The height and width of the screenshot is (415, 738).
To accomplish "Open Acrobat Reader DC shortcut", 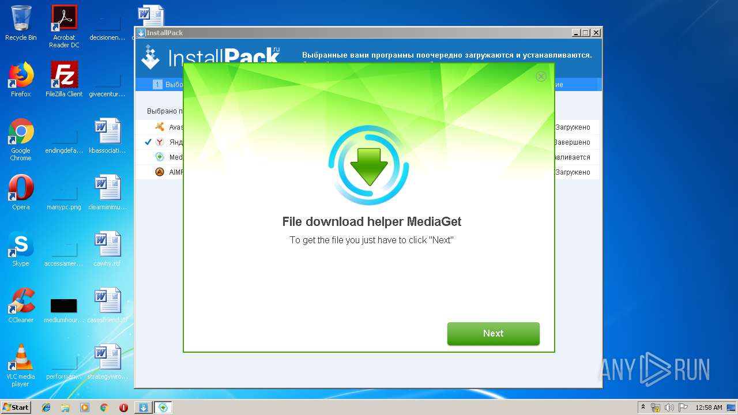I will (x=64, y=27).
